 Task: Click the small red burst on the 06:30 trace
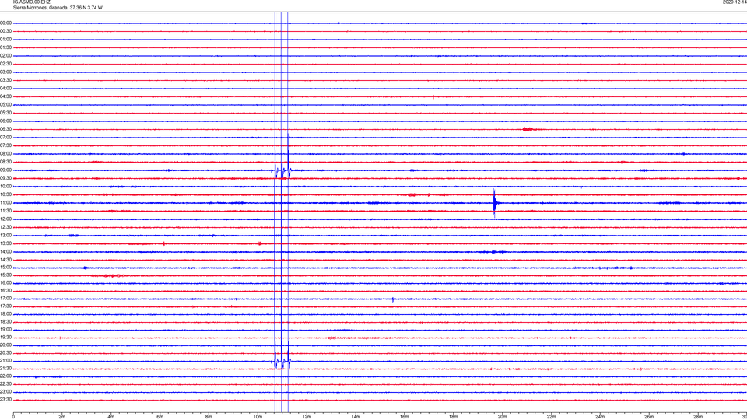[x=528, y=129]
